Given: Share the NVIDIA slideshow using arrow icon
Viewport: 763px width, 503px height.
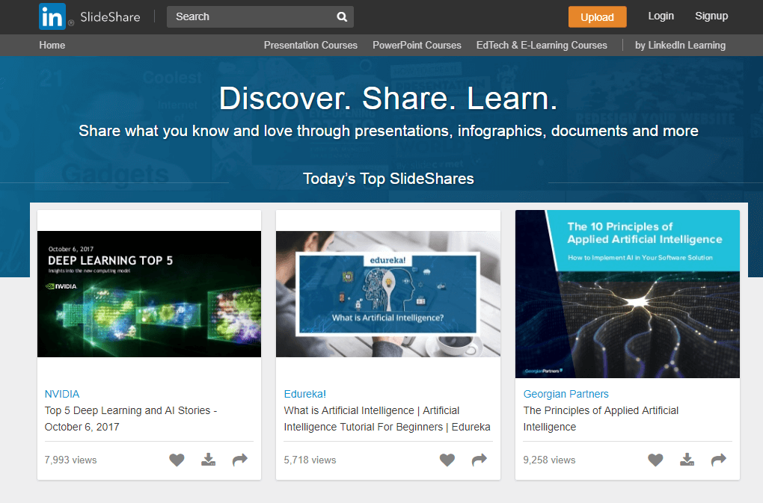Looking at the screenshot, I should 240,460.
